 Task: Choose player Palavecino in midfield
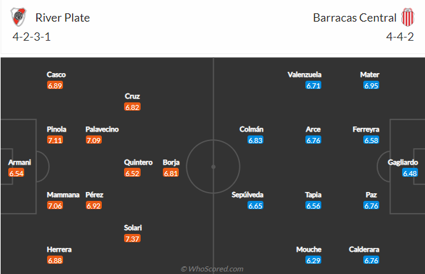point(102,129)
